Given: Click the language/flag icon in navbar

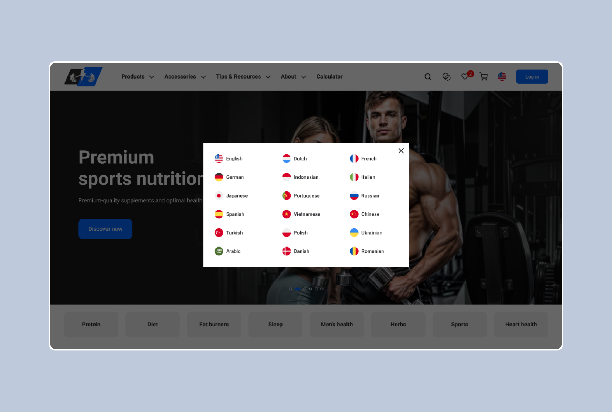Looking at the screenshot, I should (502, 76).
